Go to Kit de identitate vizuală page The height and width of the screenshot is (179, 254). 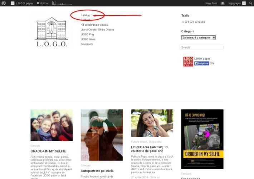94,25
